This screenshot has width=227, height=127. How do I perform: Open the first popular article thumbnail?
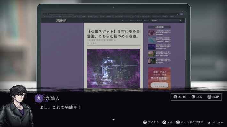[152, 32]
